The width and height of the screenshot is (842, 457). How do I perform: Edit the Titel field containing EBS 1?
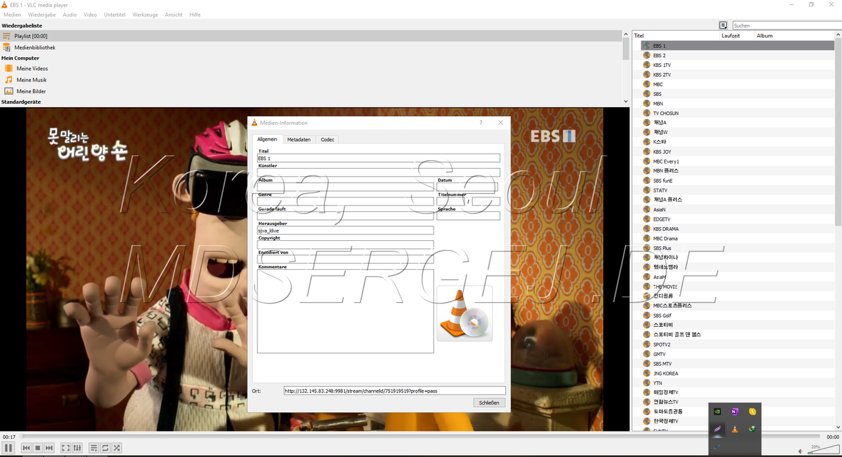[x=378, y=158]
